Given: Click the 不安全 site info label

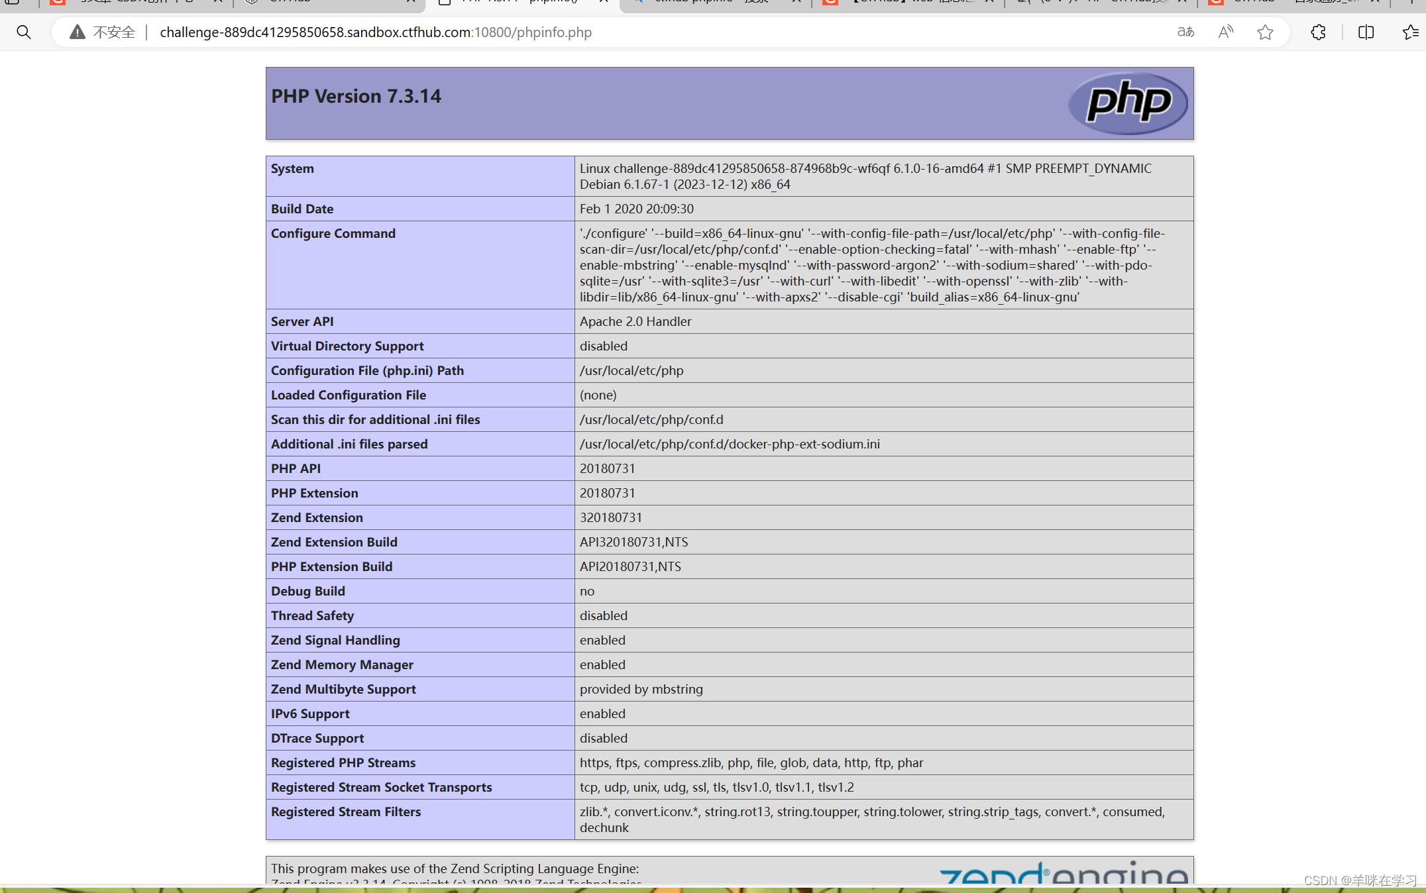Looking at the screenshot, I should point(114,32).
